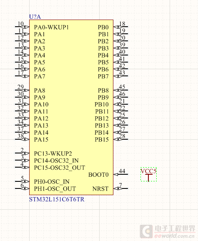
Task: Click pin label PA7
Action: pos(40,76)
